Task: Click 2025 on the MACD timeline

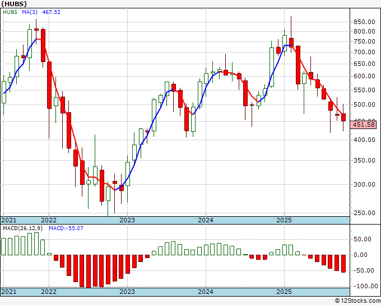Action: 284,292
